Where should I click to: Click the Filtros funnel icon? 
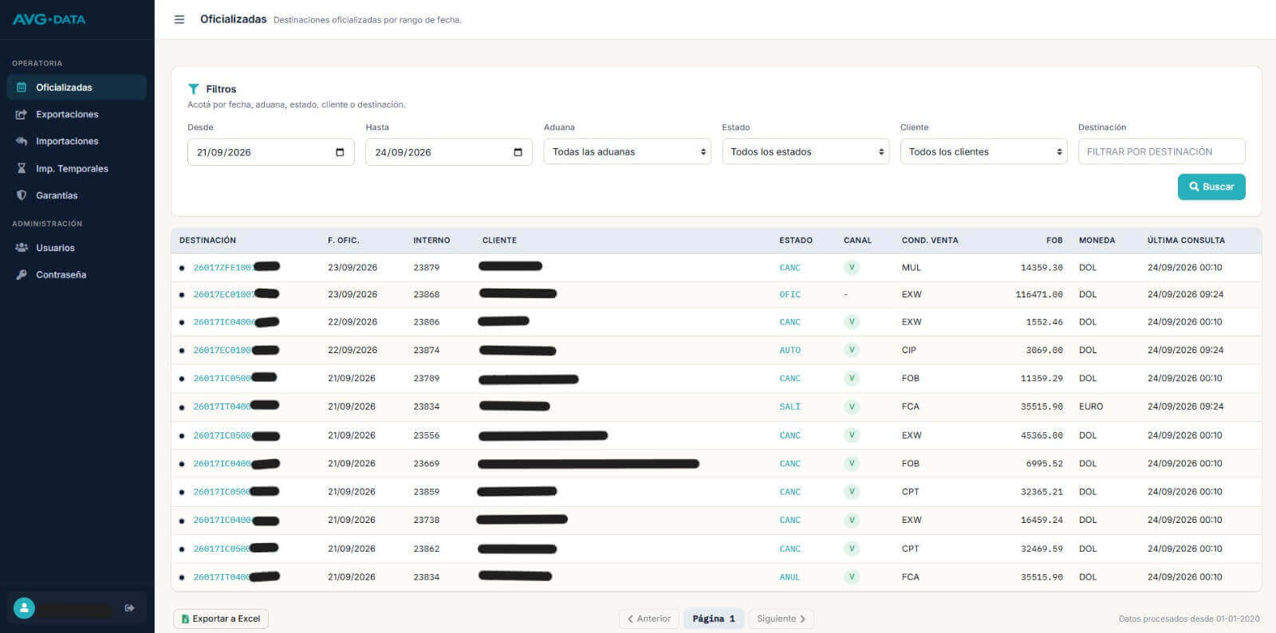(x=193, y=89)
